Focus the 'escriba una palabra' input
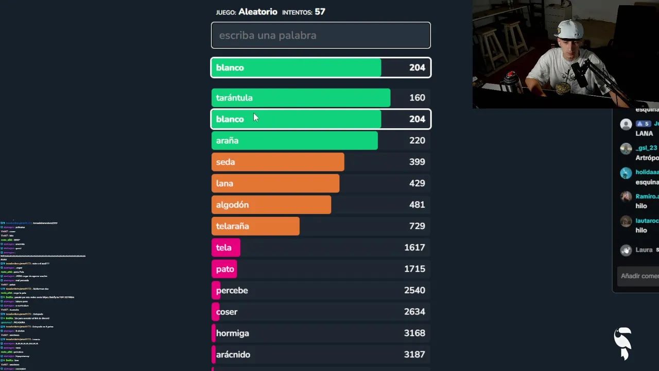This screenshot has width=659, height=371. [321, 36]
